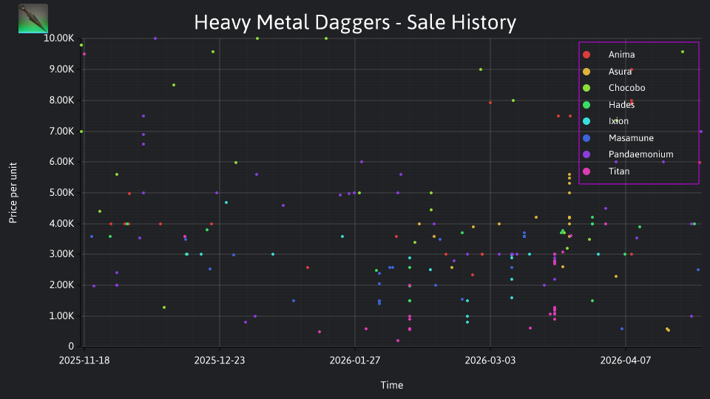Image resolution: width=710 pixels, height=399 pixels.
Task: Click the chart title Heavy Metal Daggers
Action: 292,22
